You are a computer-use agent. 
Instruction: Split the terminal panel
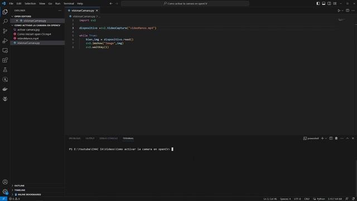tap(331, 138)
